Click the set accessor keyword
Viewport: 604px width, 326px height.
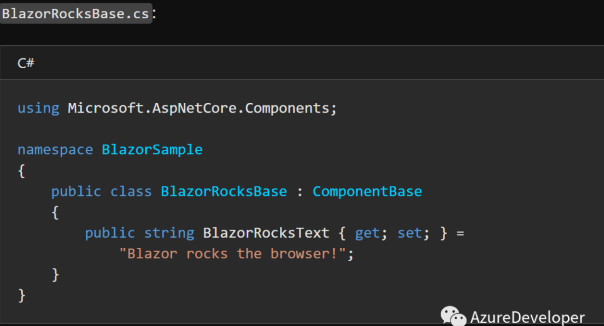(409, 233)
